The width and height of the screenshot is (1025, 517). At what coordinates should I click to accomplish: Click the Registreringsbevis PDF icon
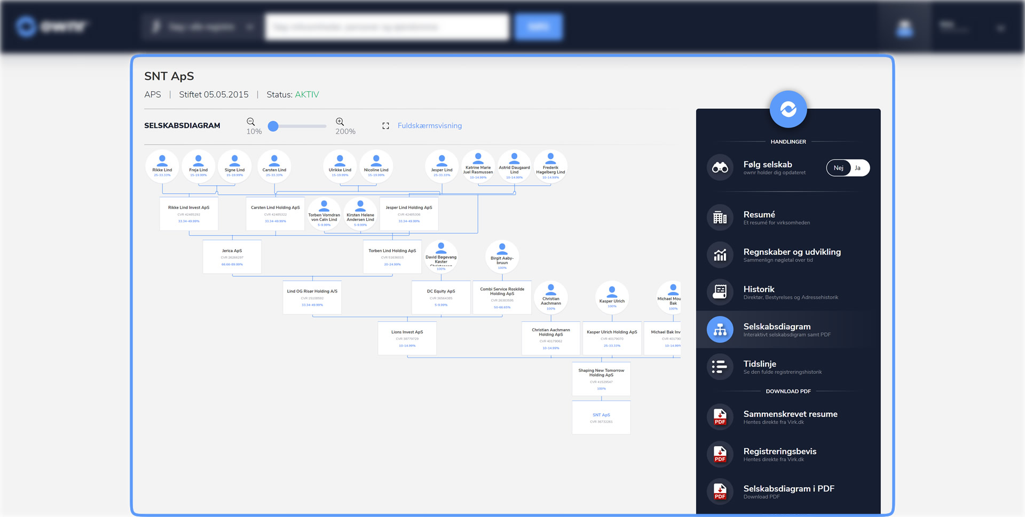(720, 455)
